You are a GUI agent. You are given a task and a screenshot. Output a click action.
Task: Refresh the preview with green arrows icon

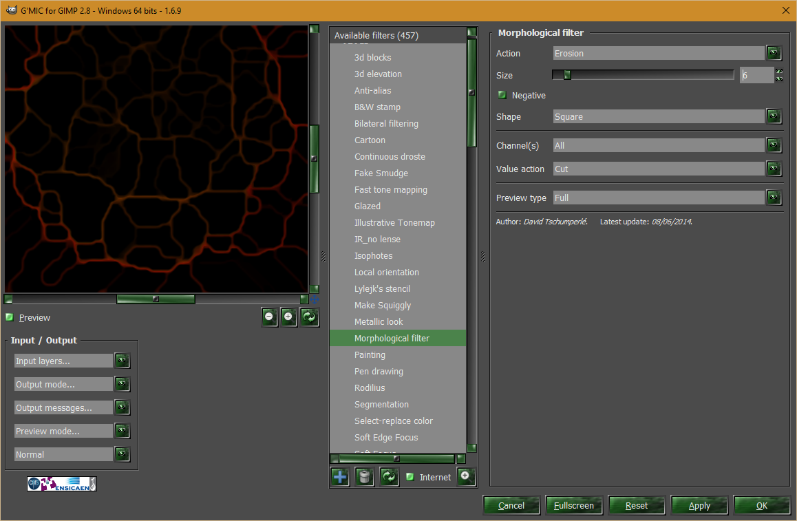309,317
